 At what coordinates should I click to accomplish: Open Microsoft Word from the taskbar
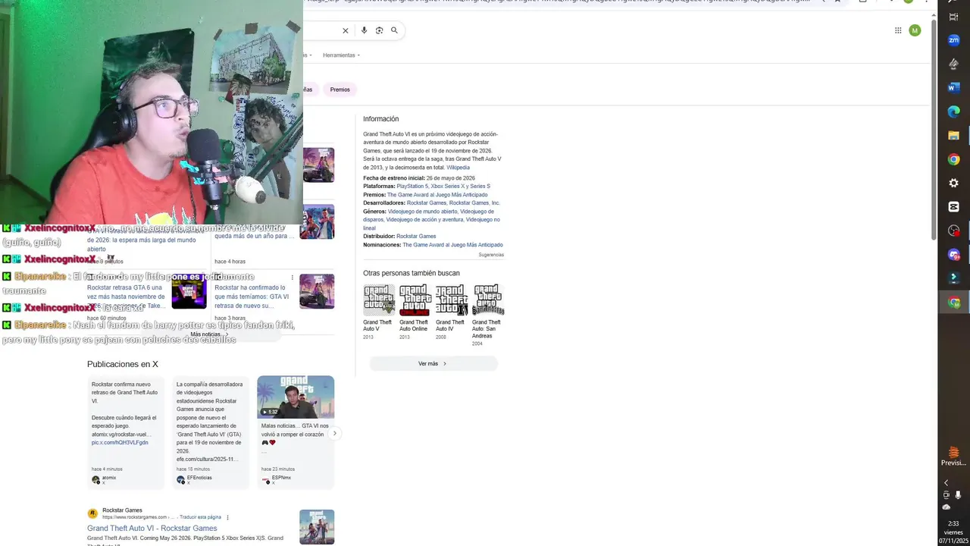pos(953,88)
